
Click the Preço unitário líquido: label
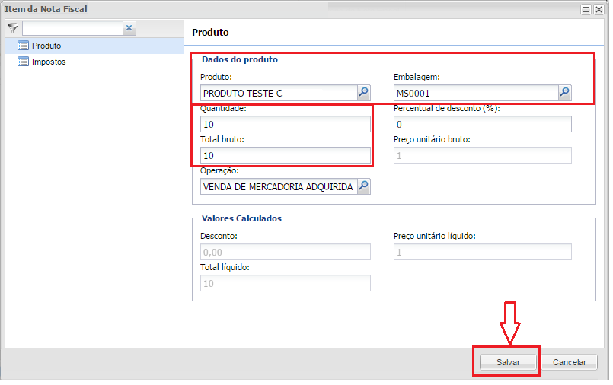pyautogui.click(x=435, y=236)
